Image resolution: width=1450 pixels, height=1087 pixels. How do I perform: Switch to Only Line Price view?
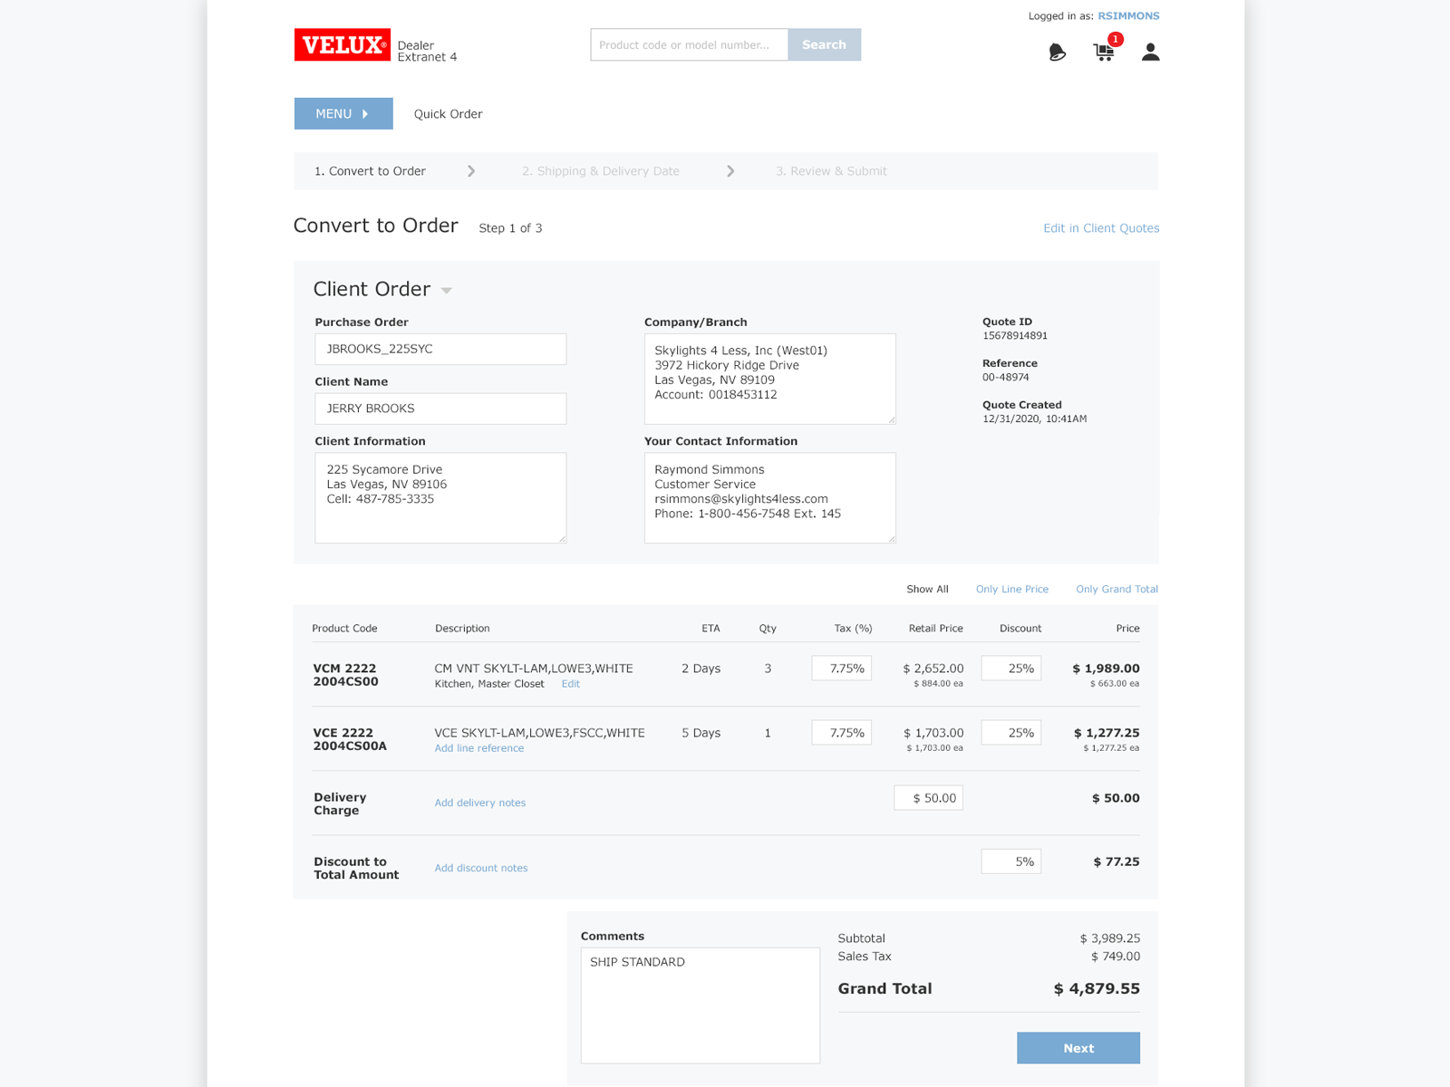point(1011,590)
